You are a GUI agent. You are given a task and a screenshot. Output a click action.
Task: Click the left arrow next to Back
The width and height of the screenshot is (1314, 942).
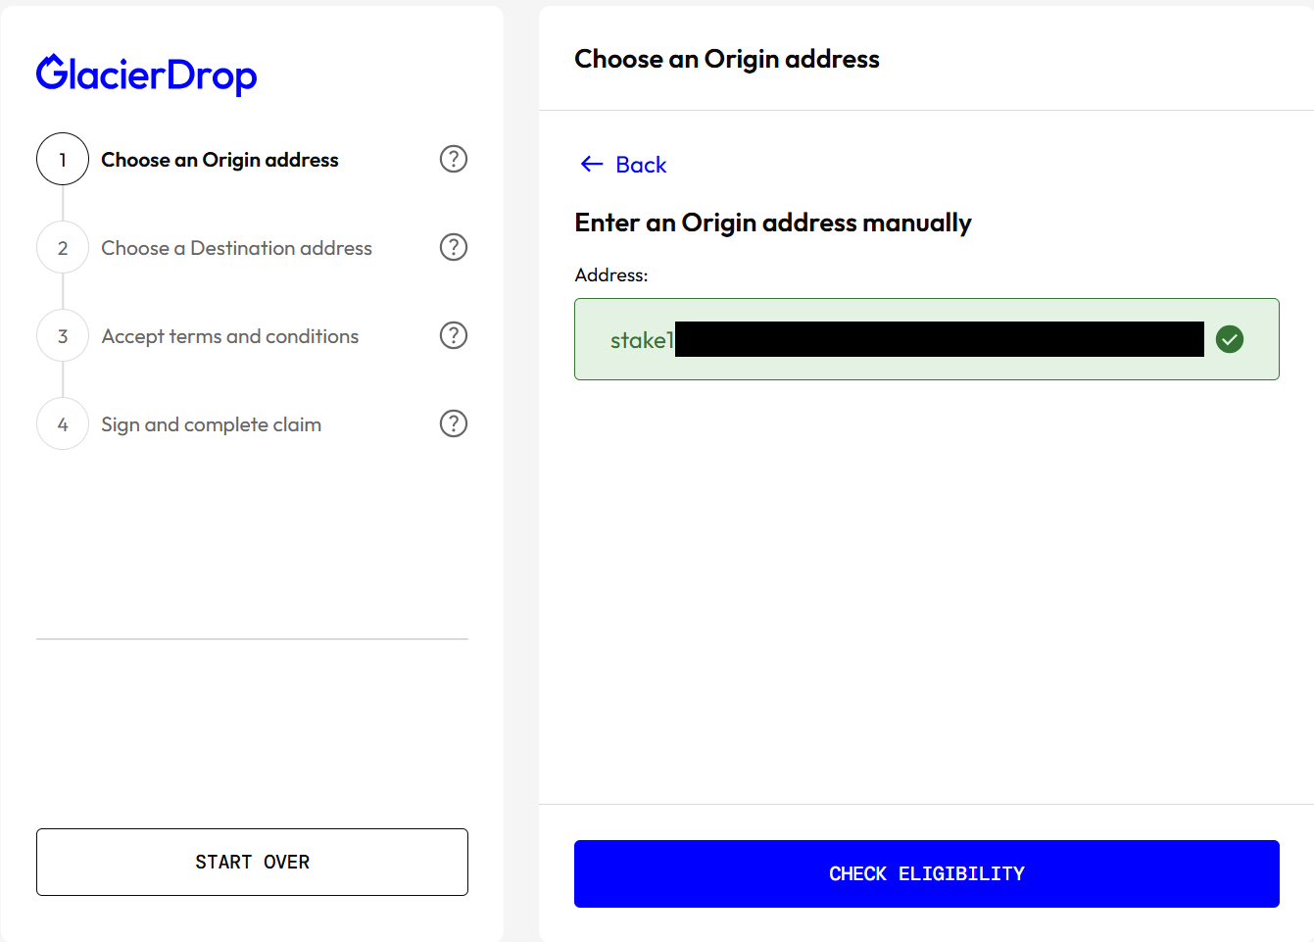(x=592, y=164)
